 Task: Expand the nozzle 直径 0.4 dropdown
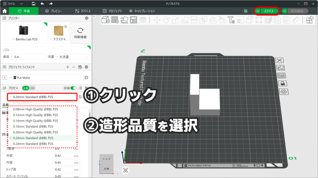pos(28,57)
